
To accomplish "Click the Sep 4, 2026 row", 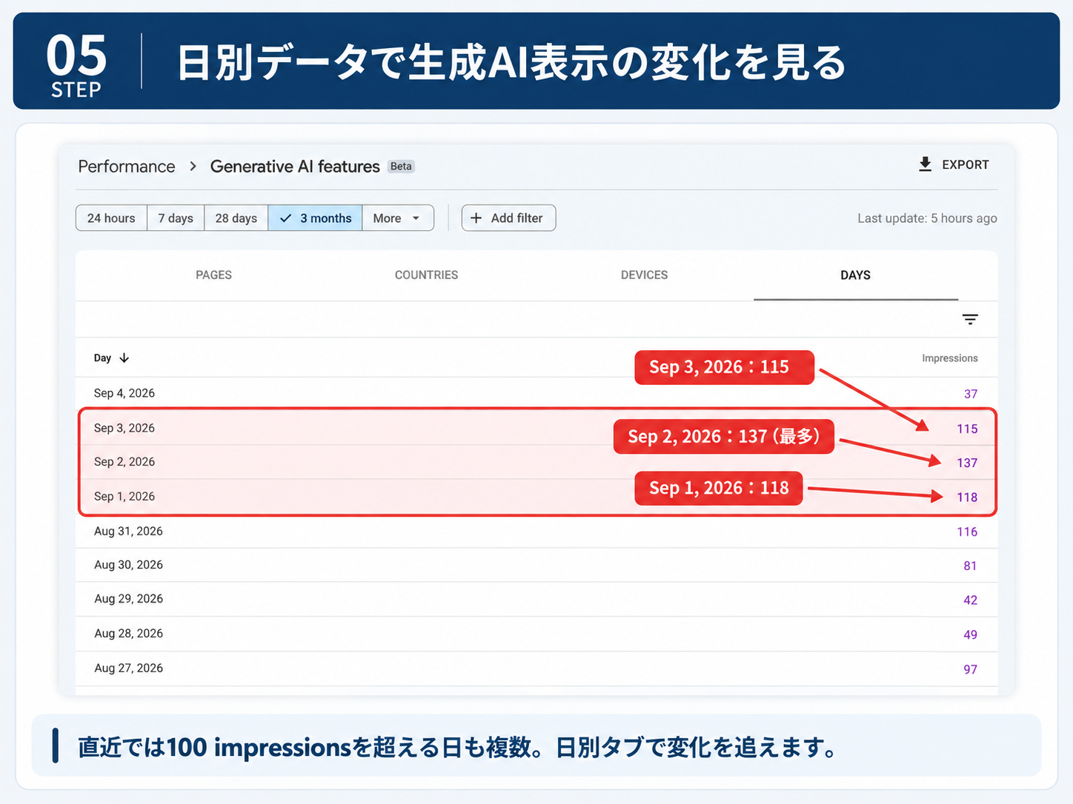I will tap(536, 393).
